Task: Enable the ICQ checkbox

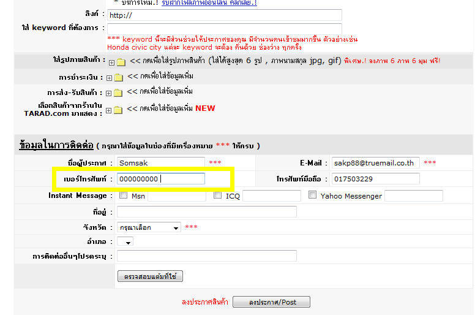Action: (x=218, y=195)
